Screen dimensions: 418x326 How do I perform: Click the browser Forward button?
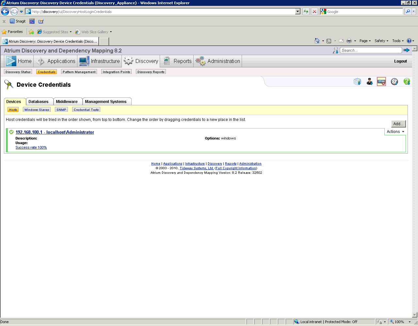14,11
